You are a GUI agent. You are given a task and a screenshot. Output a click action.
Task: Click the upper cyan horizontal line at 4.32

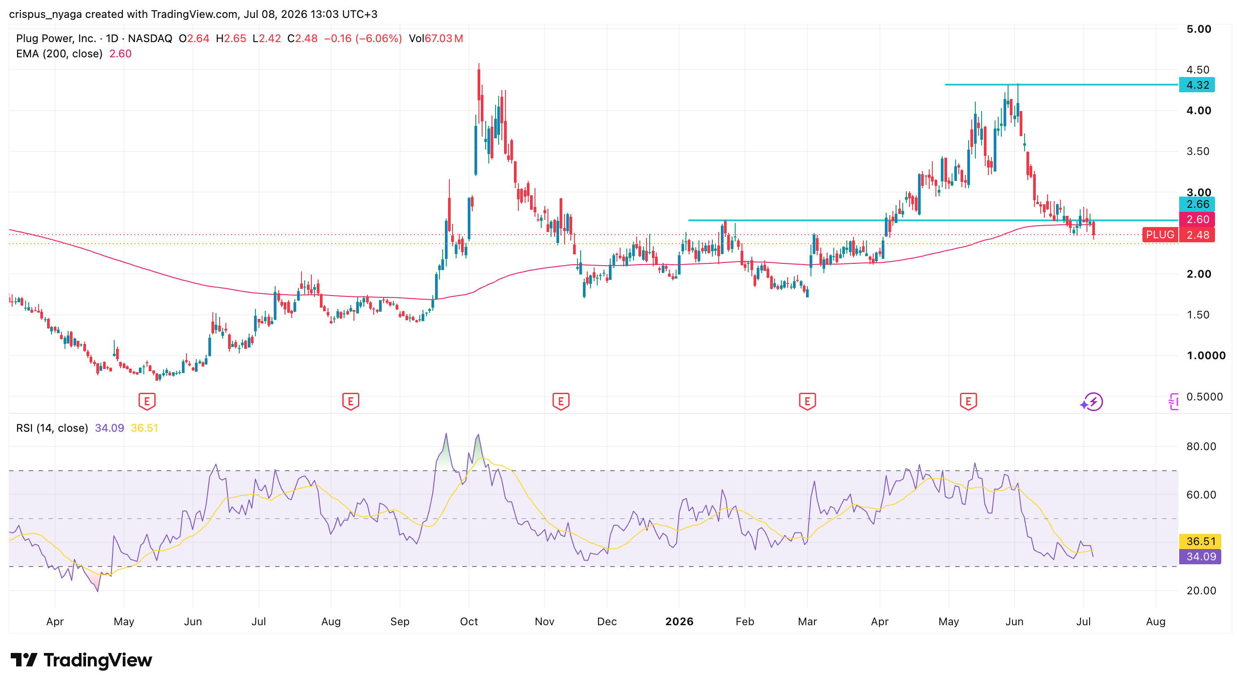[x=1061, y=85]
